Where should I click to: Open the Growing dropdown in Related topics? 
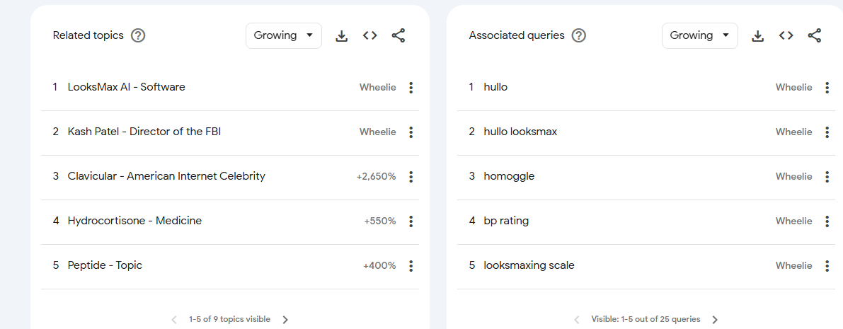284,35
